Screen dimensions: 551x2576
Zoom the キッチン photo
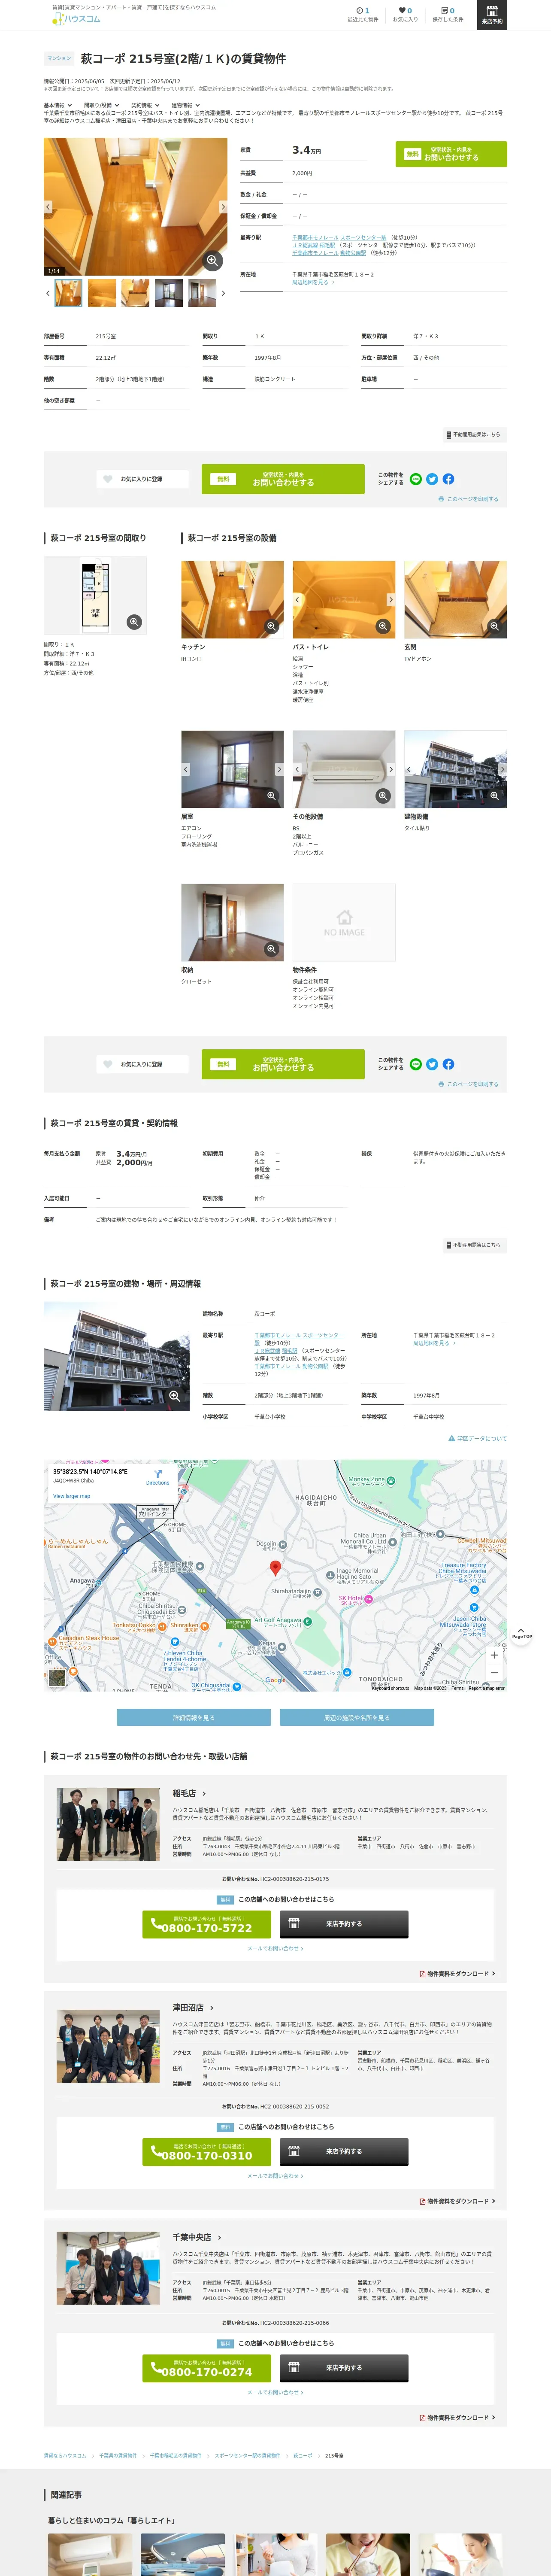coord(271,627)
